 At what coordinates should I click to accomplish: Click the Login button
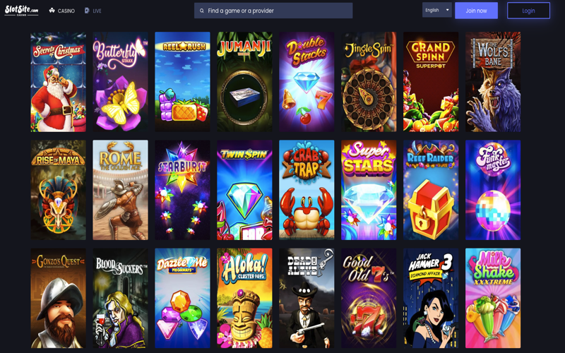pyautogui.click(x=528, y=11)
